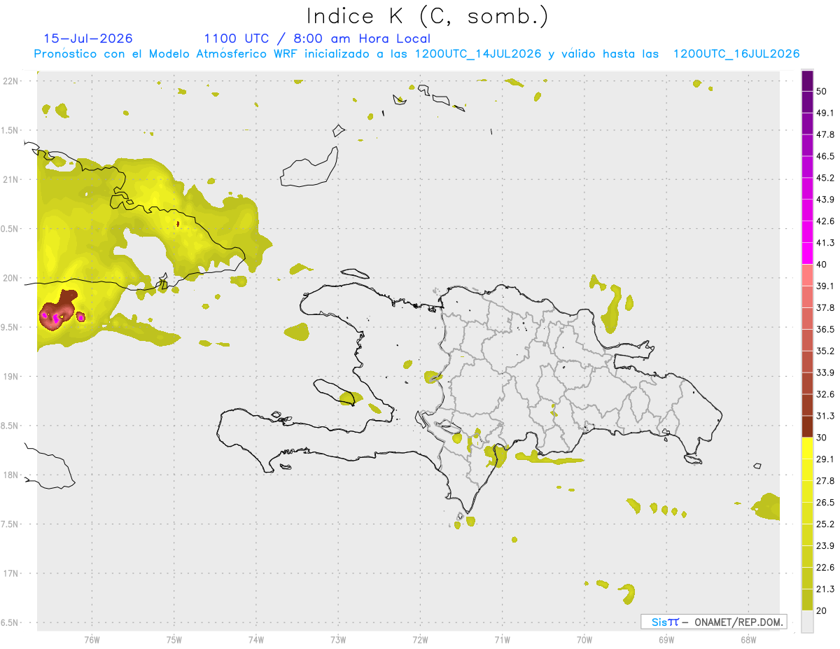This screenshot has width=840, height=649.
Task: Click the "76W" longitude label
Action: click(92, 638)
